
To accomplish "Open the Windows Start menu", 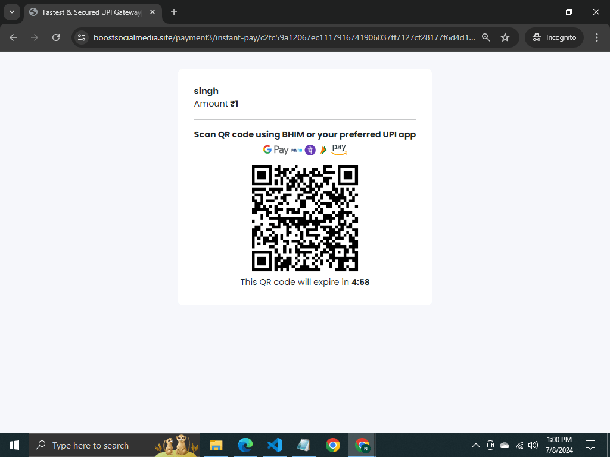I will [14, 445].
